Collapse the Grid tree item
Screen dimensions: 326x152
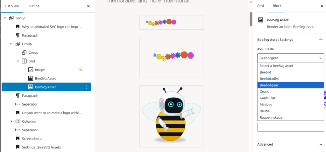tap(18, 61)
